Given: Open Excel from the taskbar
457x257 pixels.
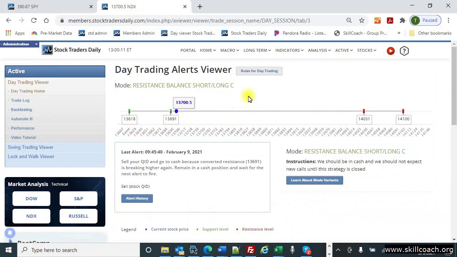Looking at the screenshot, I should pos(278,250).
